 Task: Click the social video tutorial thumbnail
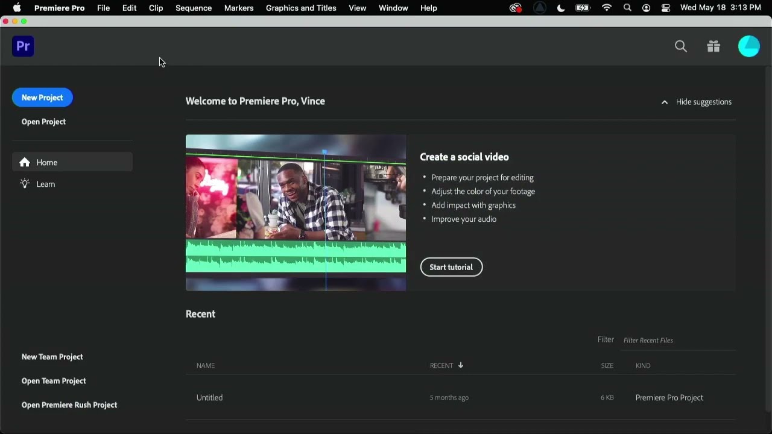[296, 213]
